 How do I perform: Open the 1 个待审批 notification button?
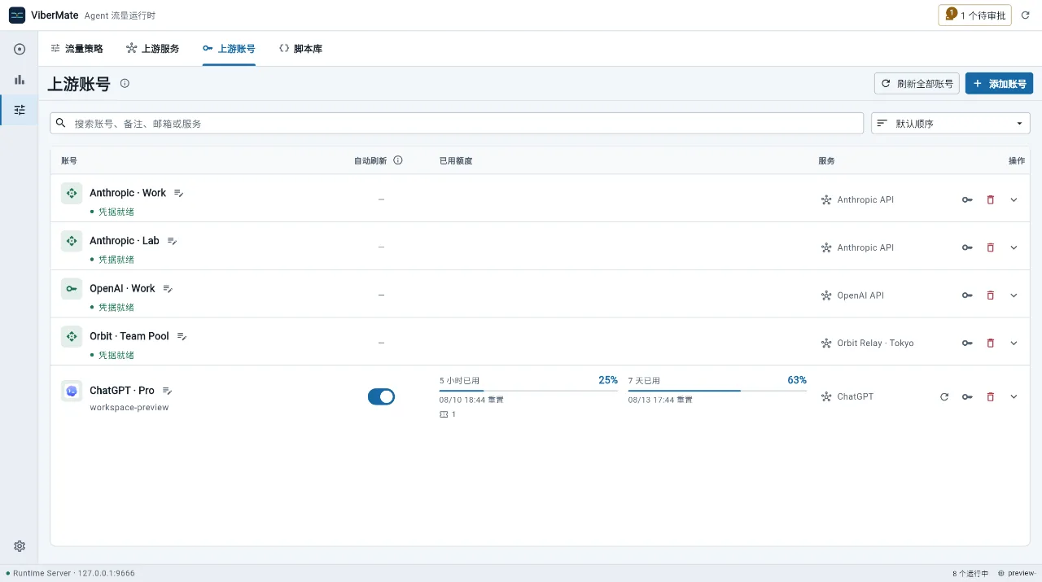[x=975, y=15]
